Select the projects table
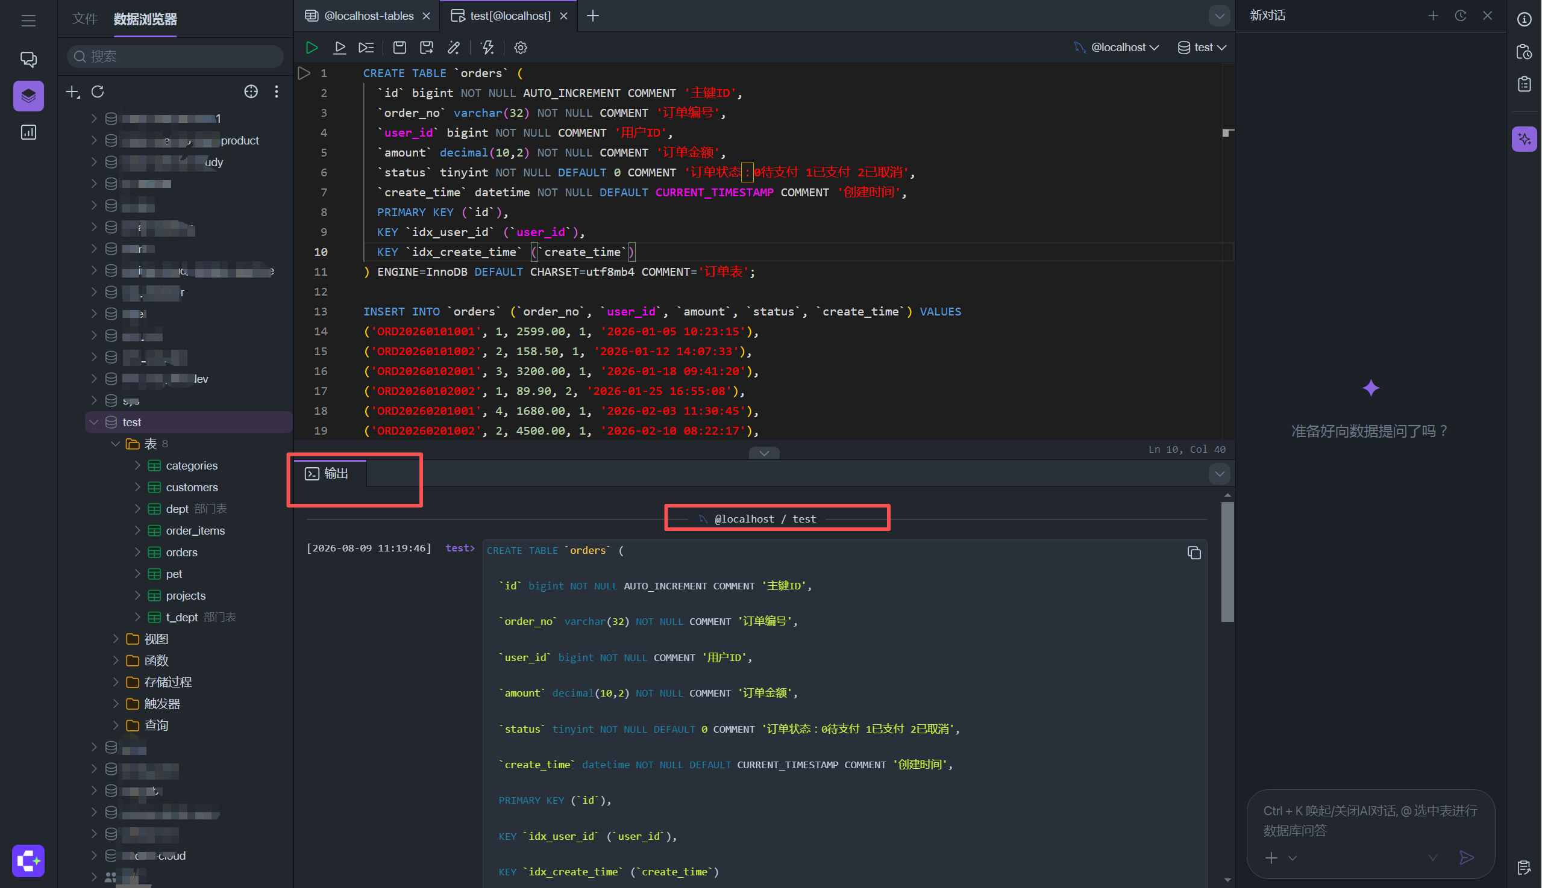Viewport: 1542px width, 888px height. [x=186, y=595]
